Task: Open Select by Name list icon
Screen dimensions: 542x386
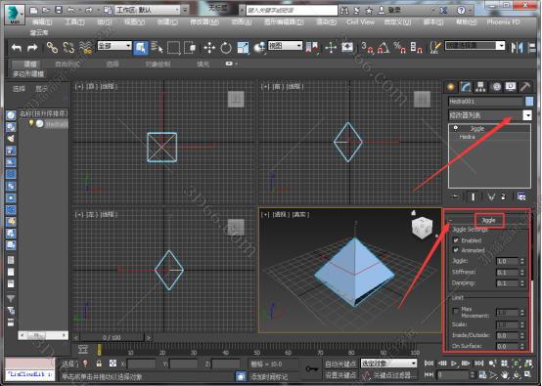Action: point(158,48)
